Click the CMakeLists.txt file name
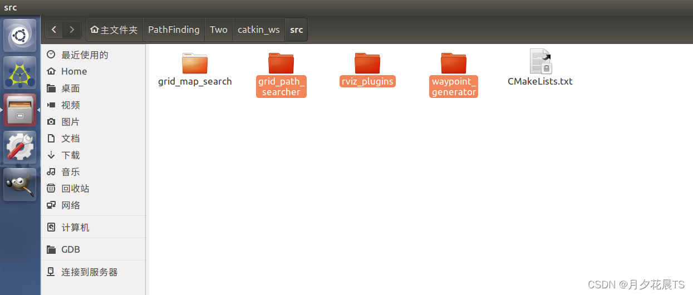Viewport: 693px width, 295px height. (x=540, y=81)
